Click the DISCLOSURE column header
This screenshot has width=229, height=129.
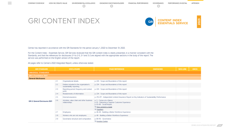click(x=74, y=69)
